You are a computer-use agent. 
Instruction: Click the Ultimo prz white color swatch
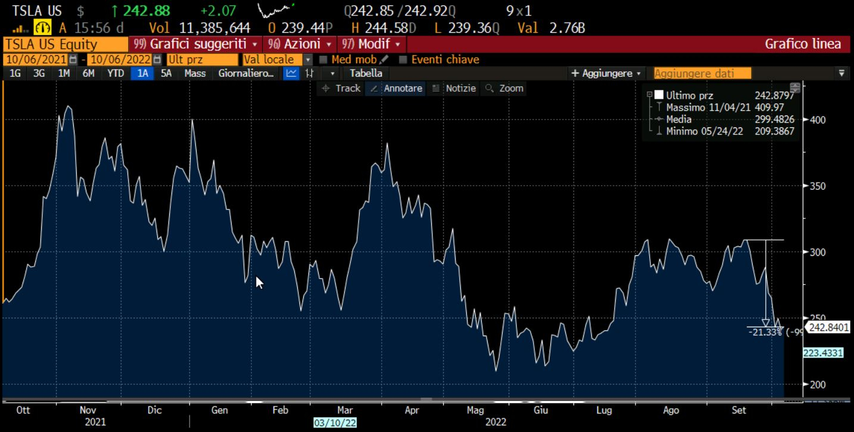659,95
